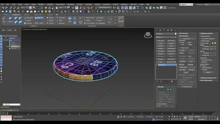
Task: Collapse the highlighted layer tree arrow
Action: tap(4, 40)
